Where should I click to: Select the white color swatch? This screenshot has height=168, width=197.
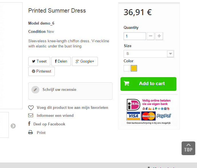click(127, 68)
